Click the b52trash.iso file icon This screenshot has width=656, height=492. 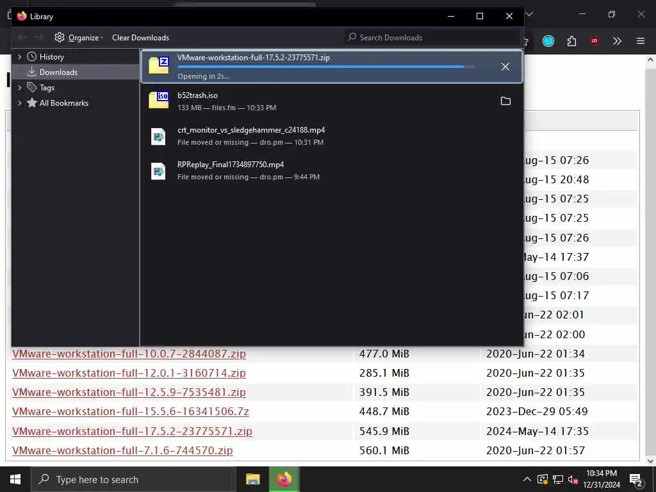click(x=159, y=101)
